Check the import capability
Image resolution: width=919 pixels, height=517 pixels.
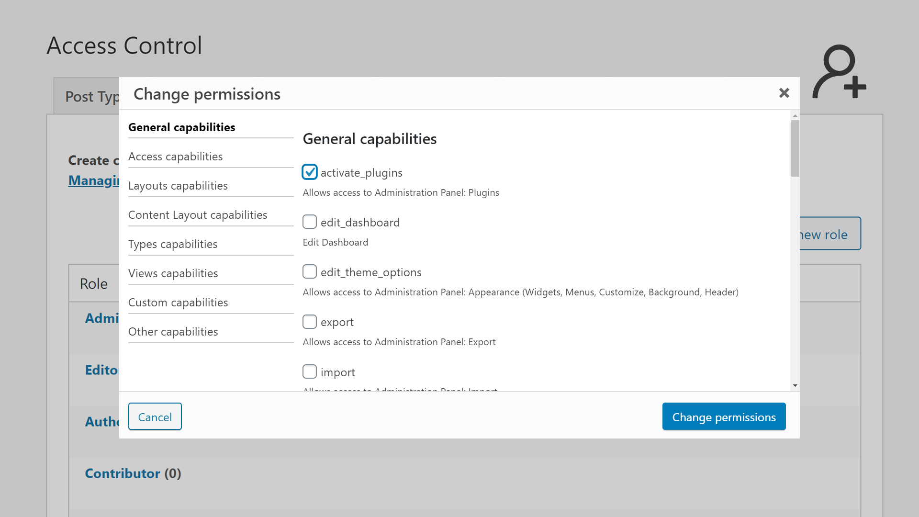(x=310, y=371)
